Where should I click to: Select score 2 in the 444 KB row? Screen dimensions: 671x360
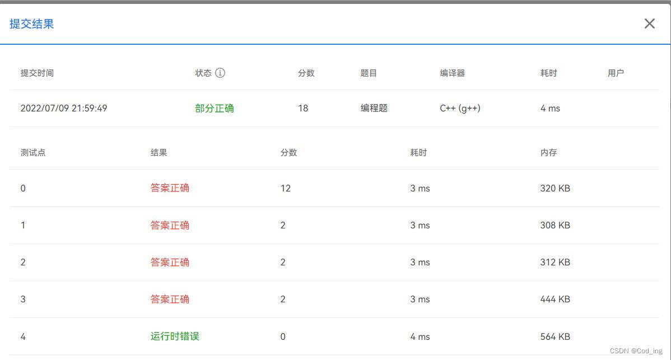(x=283, y=300)
